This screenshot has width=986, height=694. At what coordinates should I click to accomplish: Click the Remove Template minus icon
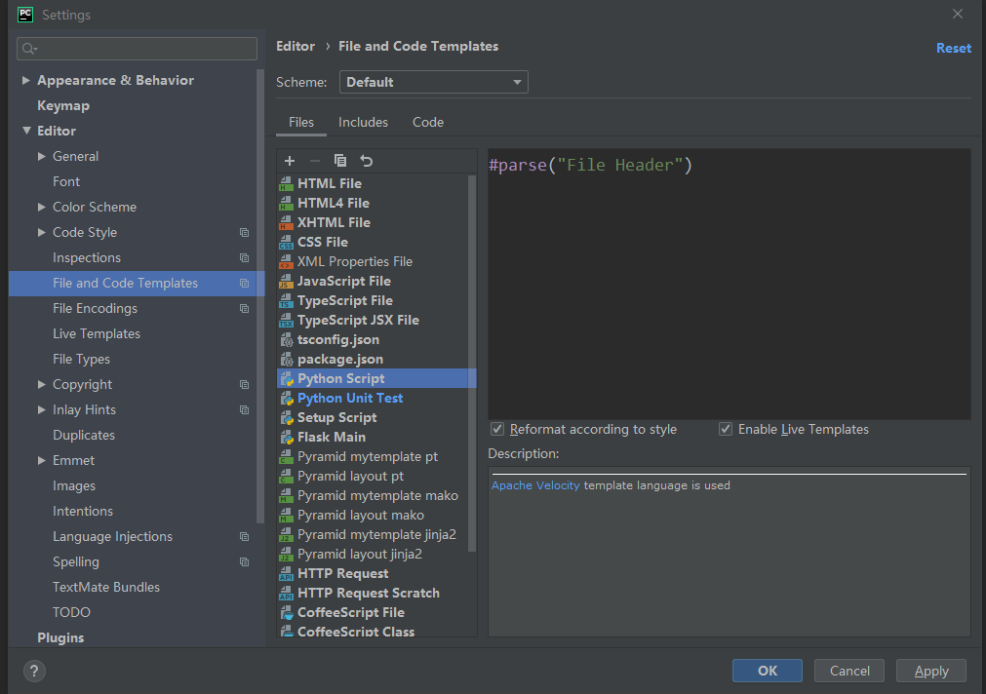click(x=314, y=161)
